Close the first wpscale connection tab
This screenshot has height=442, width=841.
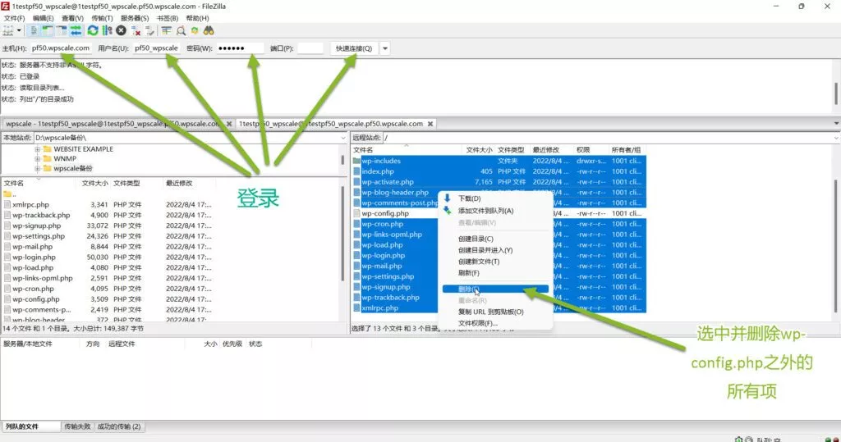click(229, 124)
